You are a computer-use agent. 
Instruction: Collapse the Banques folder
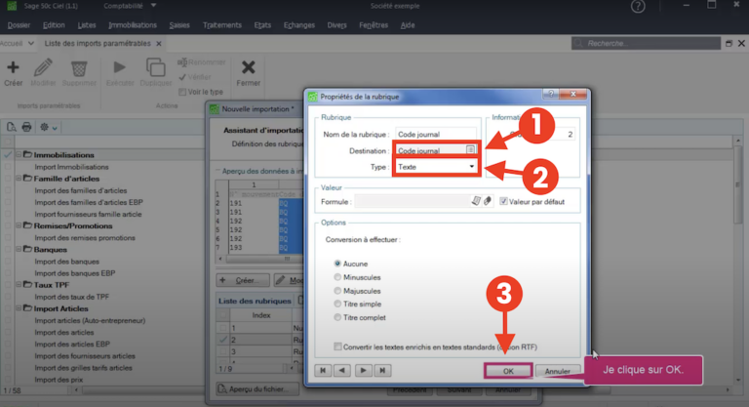pos(19,249)
